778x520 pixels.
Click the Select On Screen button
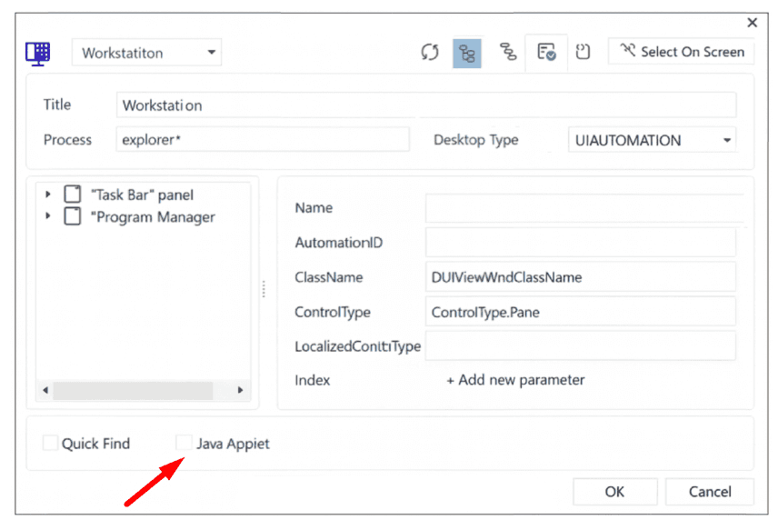[682, 52]
